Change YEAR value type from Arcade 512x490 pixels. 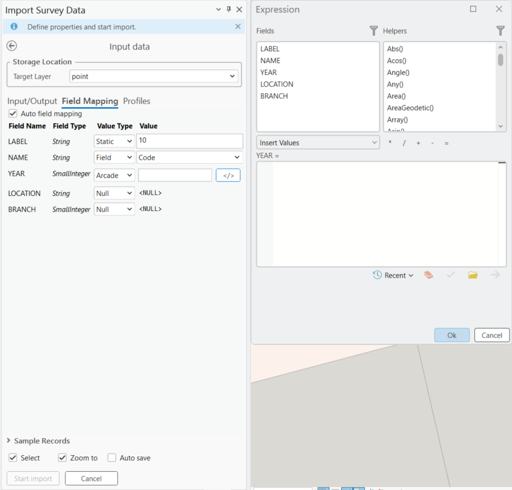[114, 176]
